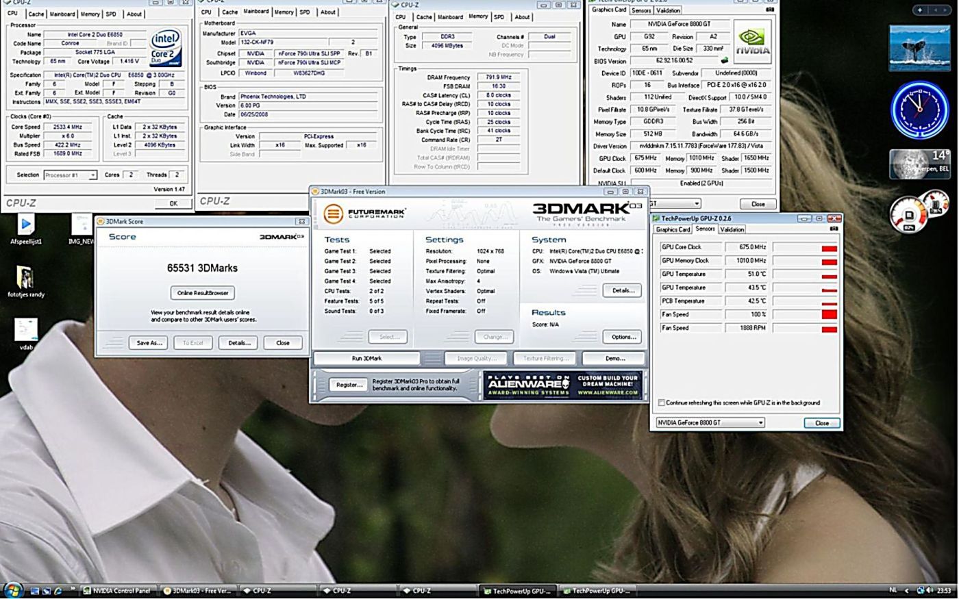Click the switch-windows quick launch icon
This screenshot has height=599, width=959.
point(47,591)
